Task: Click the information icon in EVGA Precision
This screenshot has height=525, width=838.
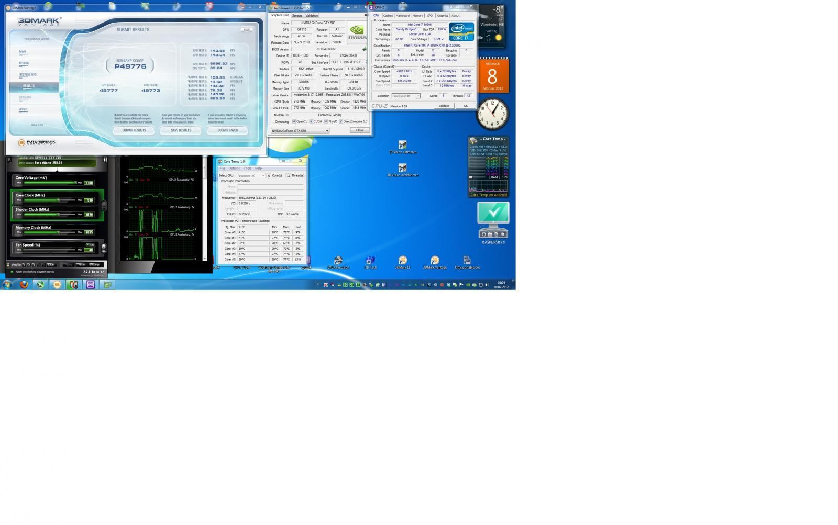Action: (x=105, y=159)
